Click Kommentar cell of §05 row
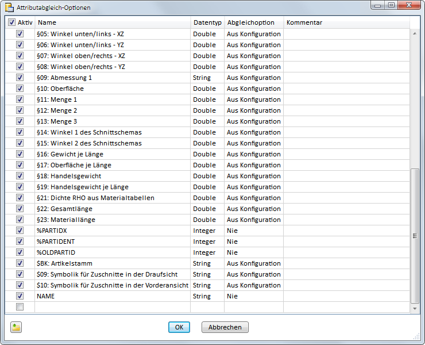The width and height of the screenshot is (425, 345). [x=347, y=34]
